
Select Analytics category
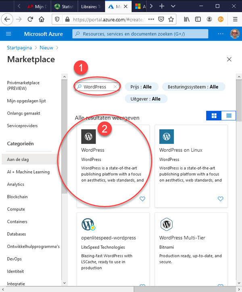[x=16, y=184]
